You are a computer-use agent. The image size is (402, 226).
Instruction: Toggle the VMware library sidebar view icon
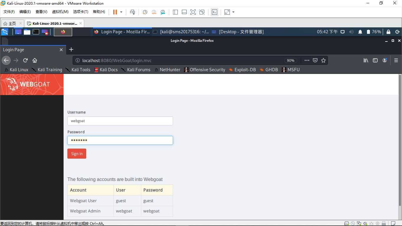tap(175, 12)
